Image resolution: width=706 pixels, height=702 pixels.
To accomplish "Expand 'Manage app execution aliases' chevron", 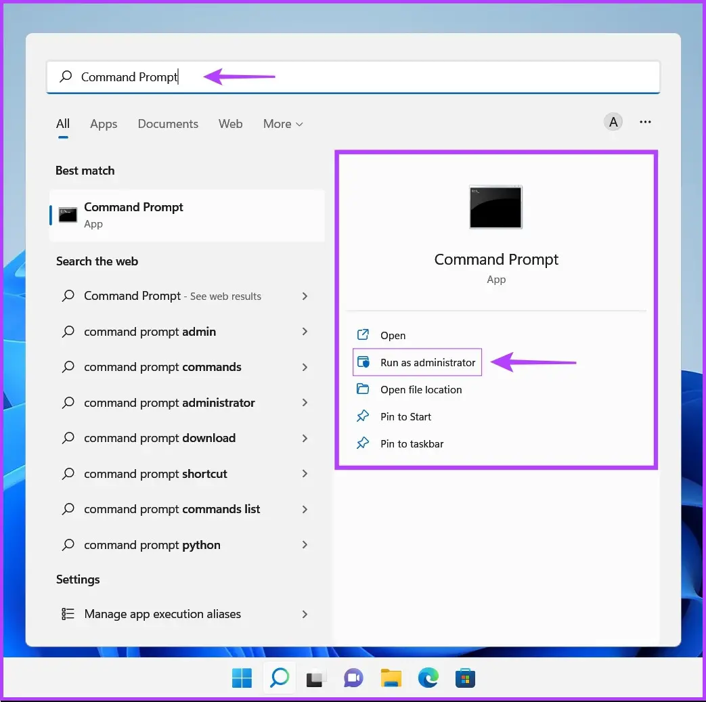I will [305, 614].
